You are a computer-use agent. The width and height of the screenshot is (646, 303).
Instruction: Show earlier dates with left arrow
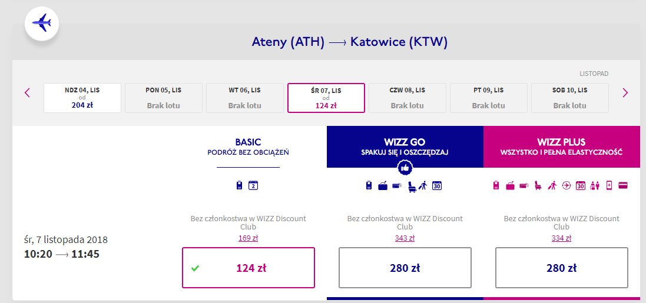(x=27, y=92)
